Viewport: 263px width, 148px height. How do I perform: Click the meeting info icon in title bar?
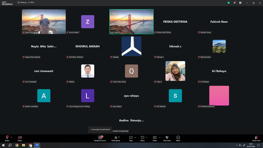[x=18, y=2]
